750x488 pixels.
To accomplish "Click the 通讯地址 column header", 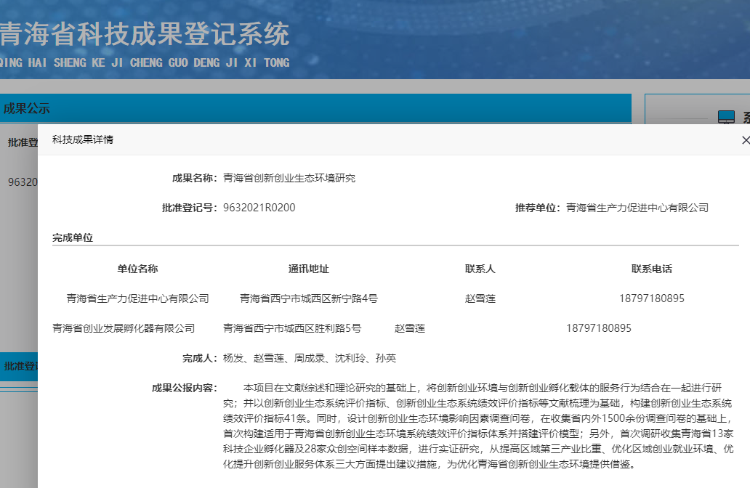I will (x=308, y=269).
